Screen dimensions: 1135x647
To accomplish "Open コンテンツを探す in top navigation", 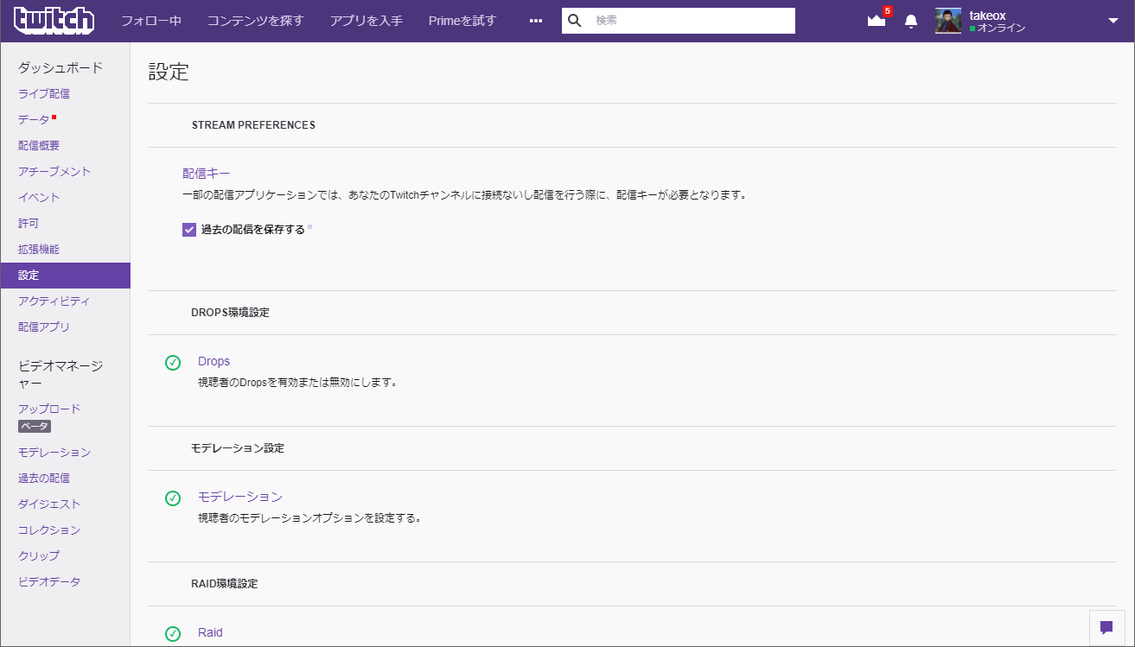I will click(x=256, y=21).
